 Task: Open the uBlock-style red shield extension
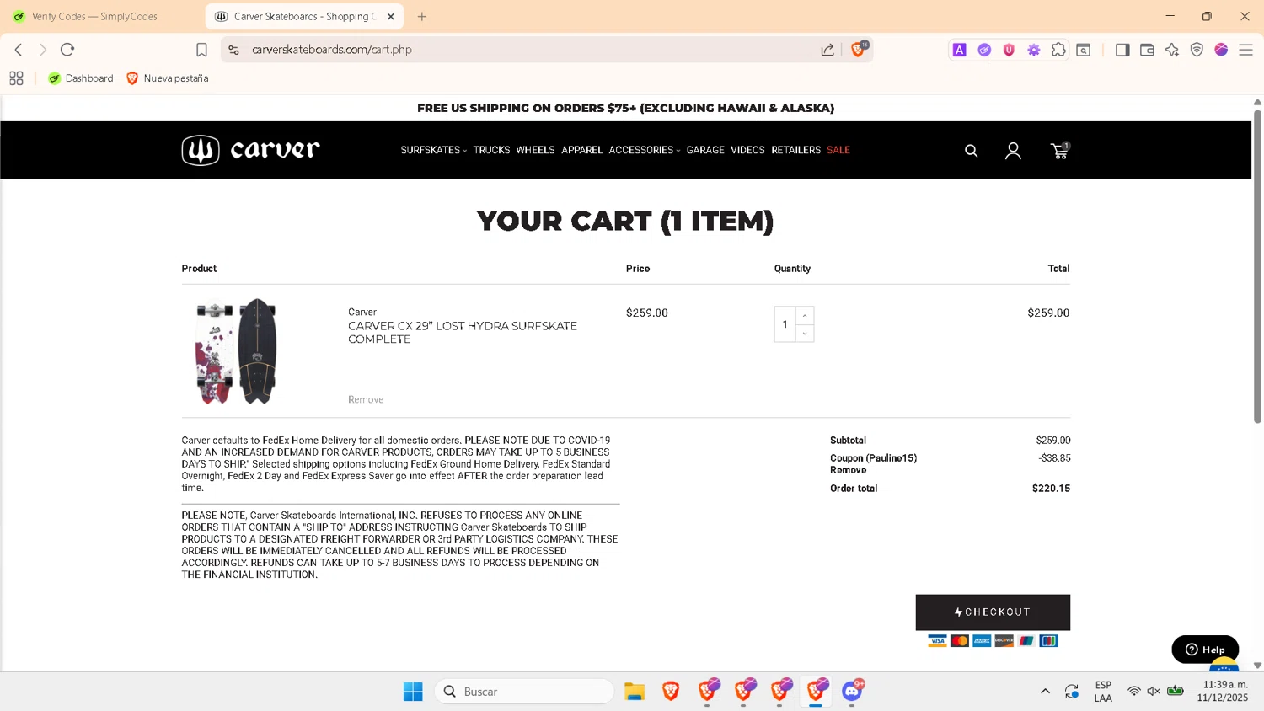(x=1009, y=50)
